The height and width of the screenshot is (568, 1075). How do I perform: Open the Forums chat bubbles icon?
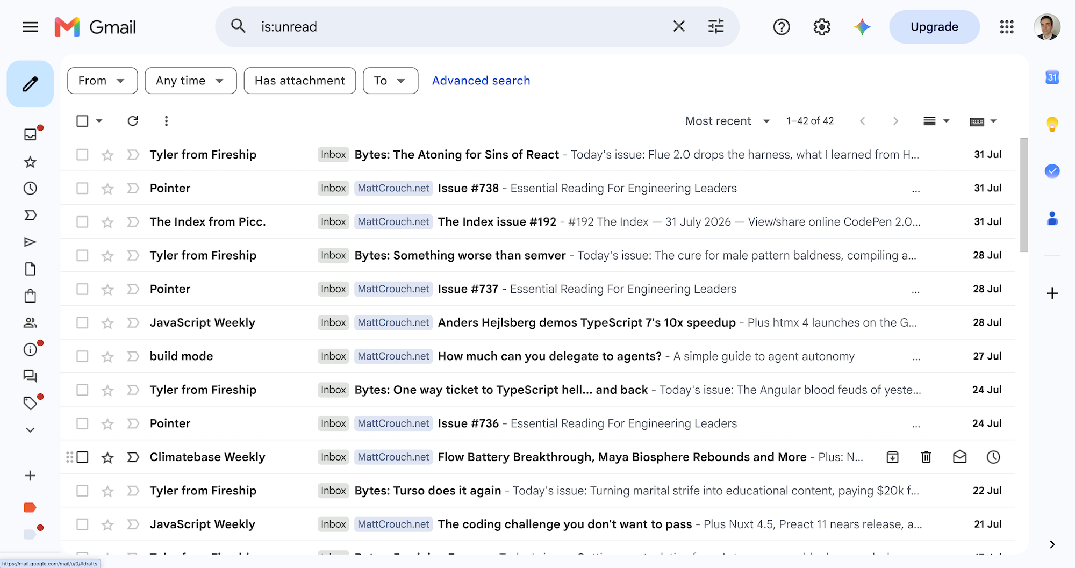tap(30, 376)
